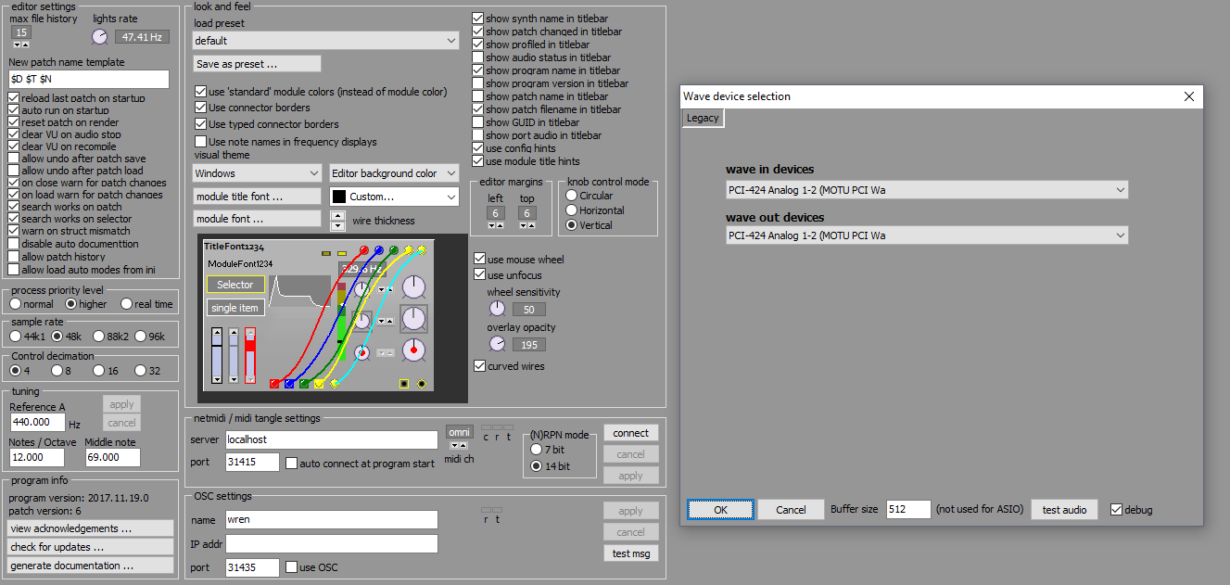Switch to the Legacy tab

[702, 118]
